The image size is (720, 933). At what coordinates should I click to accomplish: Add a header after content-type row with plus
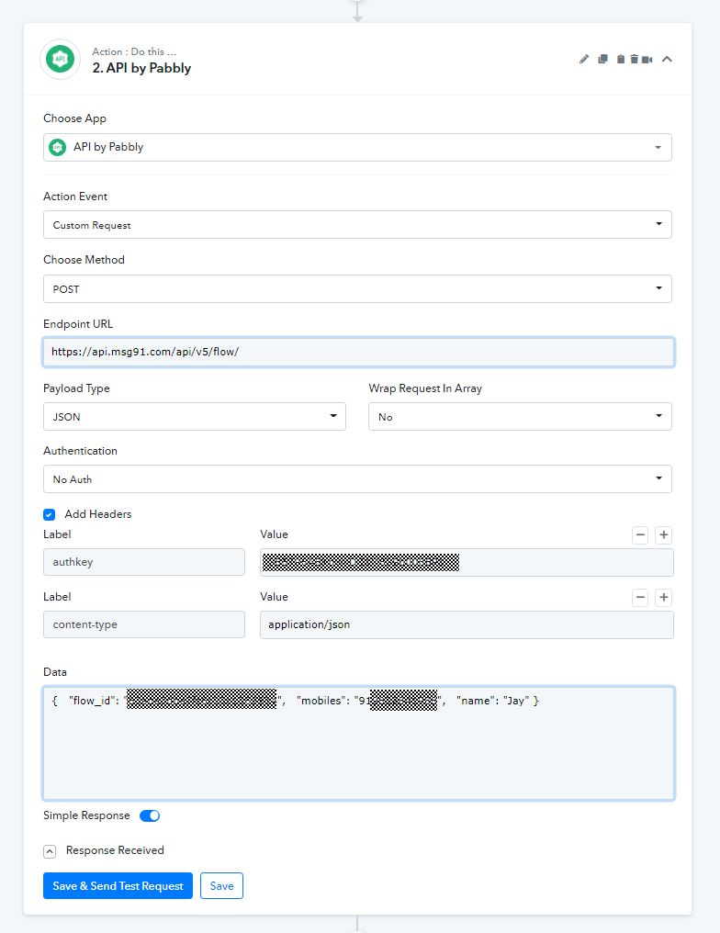[663, 598]
